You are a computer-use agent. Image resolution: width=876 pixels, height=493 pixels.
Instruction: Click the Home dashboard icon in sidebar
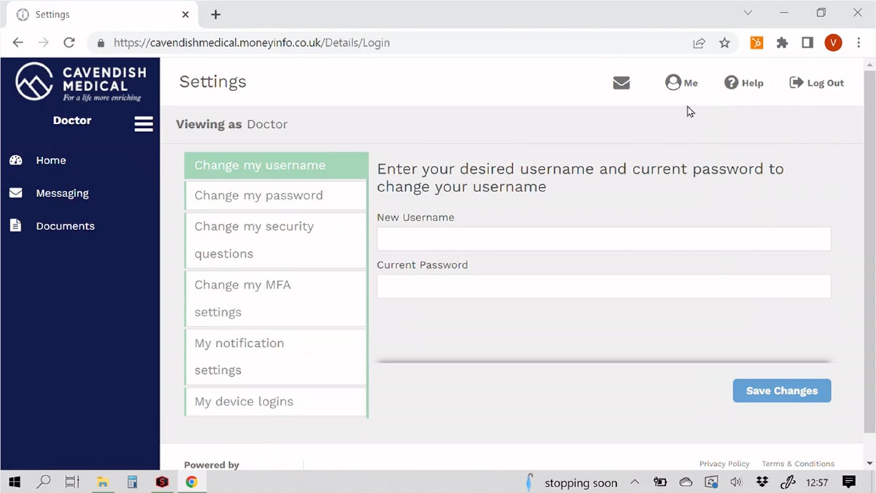tap(16, 160)
